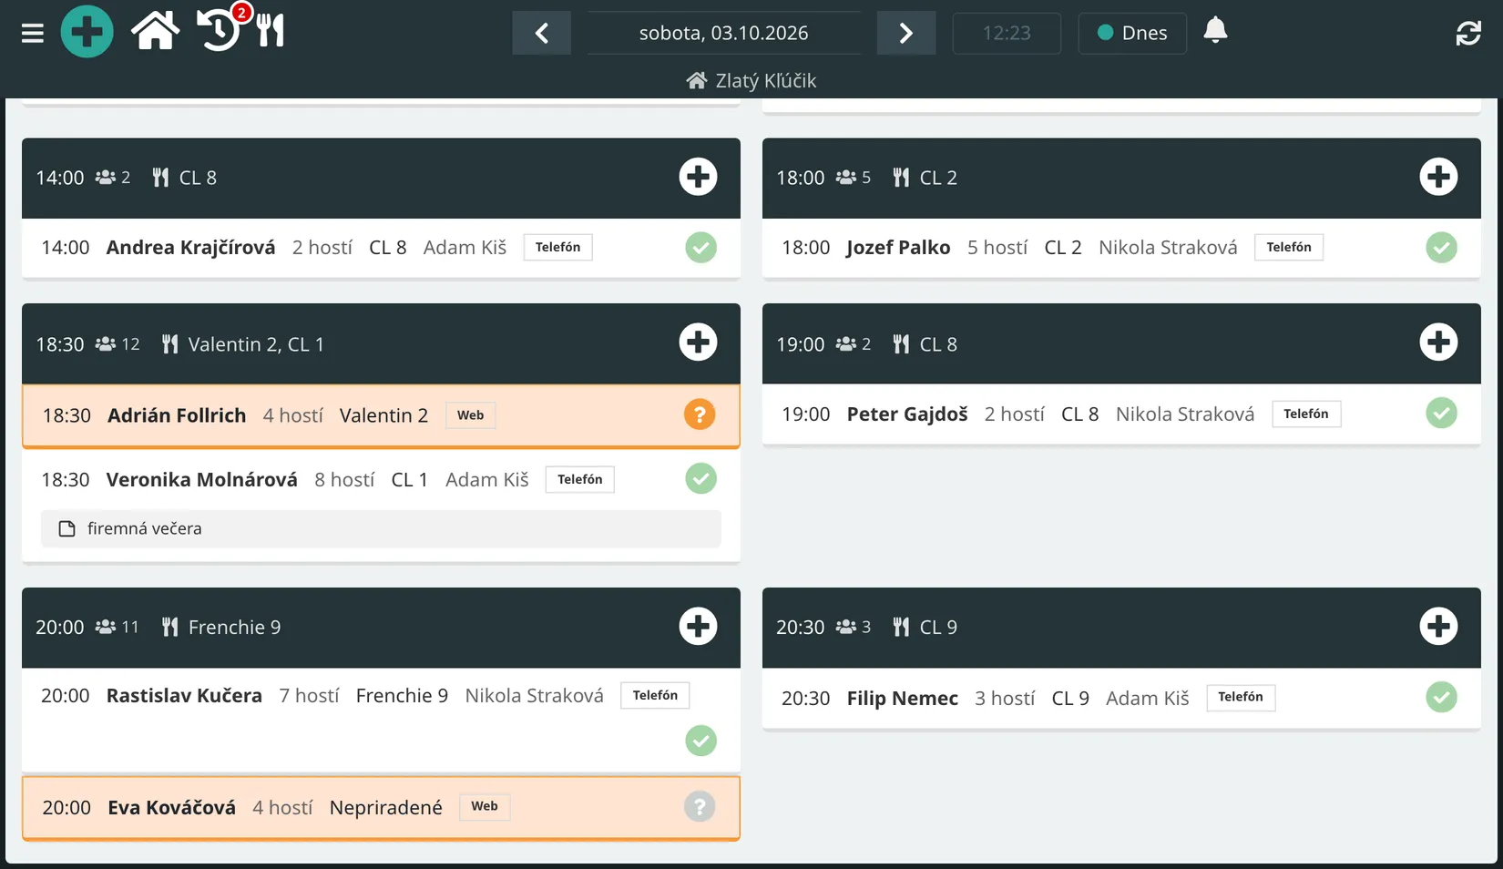Go to the home icon in toolbar
The image size is (1503, 869).
(156, 31)
